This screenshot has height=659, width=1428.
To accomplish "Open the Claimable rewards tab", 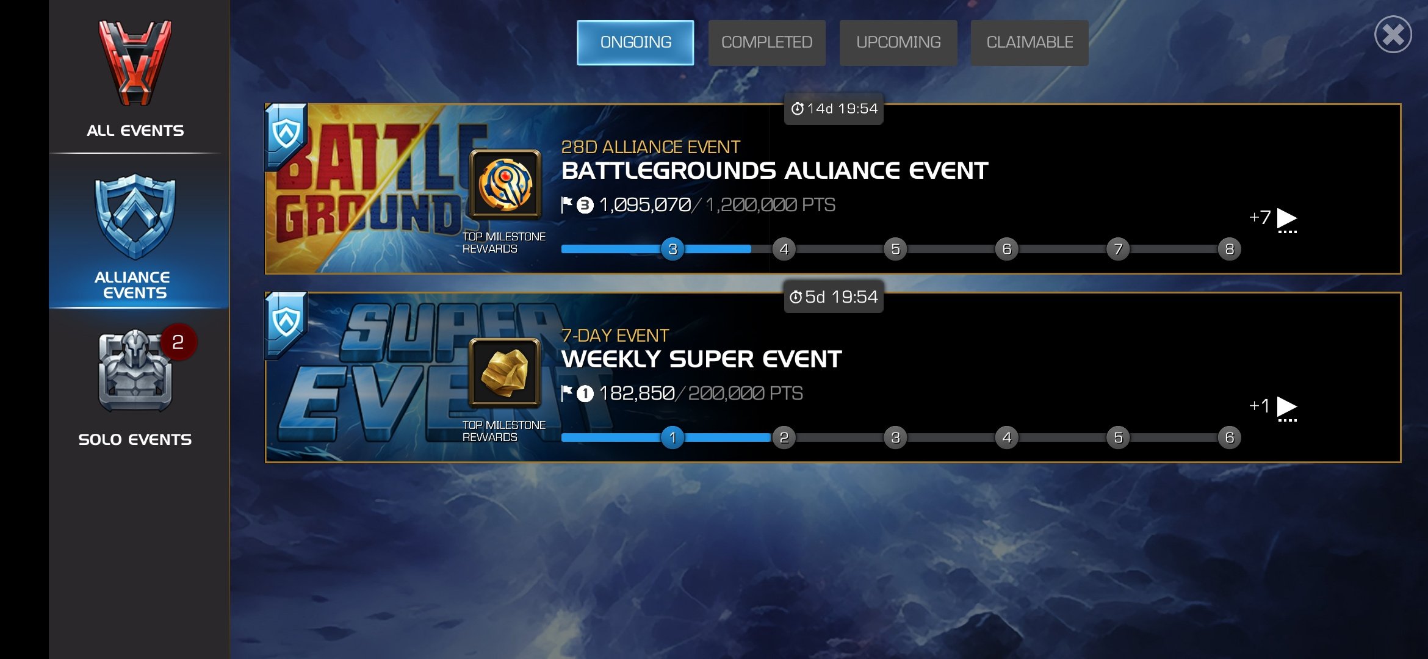I will [1030, 43].
